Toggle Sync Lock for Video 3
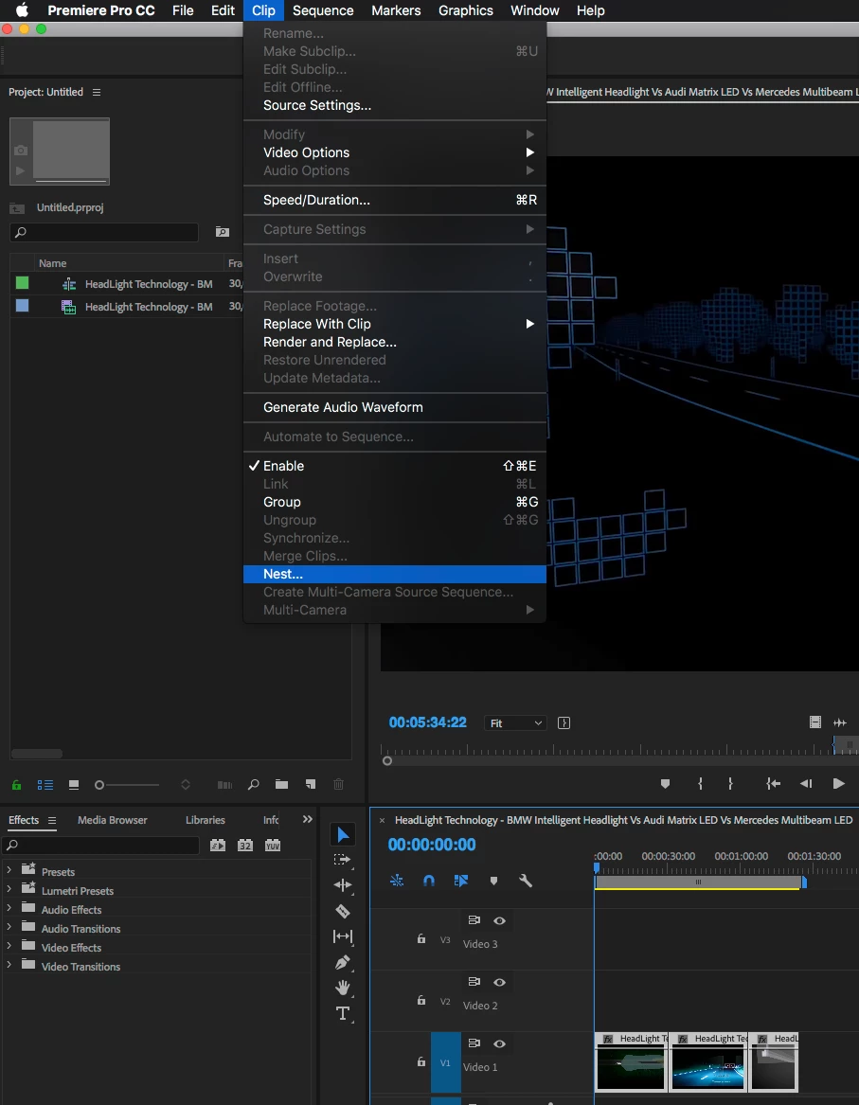This screenshot has width=859, height=1105. pos(474,920)
